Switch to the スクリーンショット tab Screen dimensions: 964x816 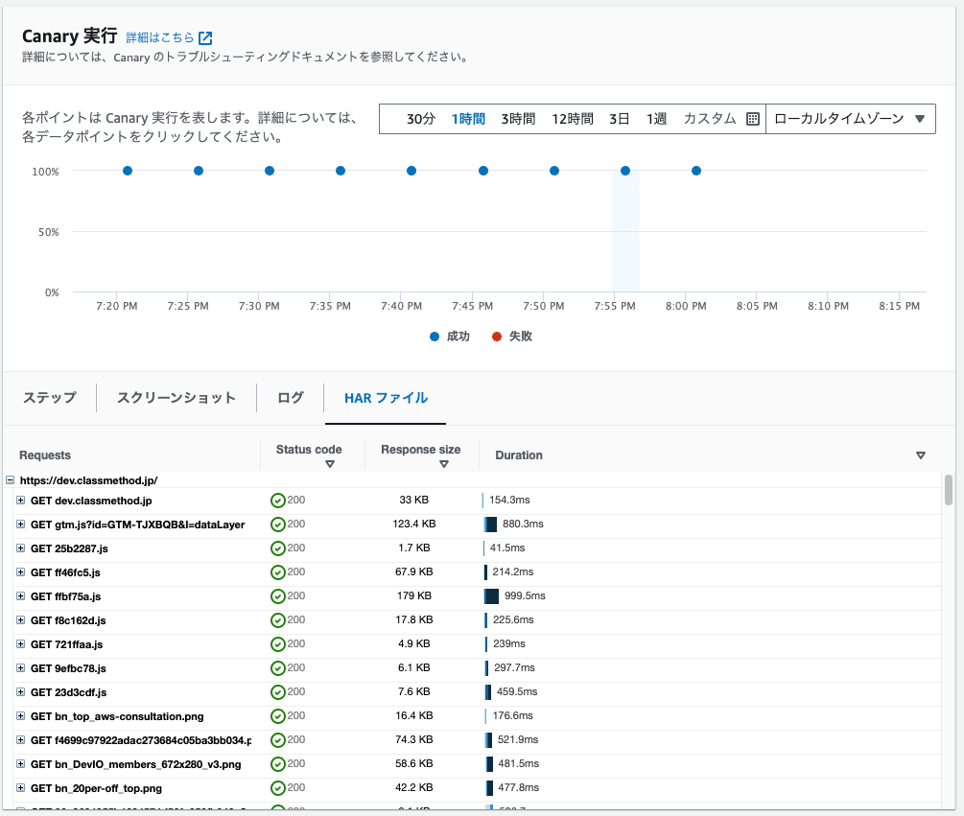point(176,398)
